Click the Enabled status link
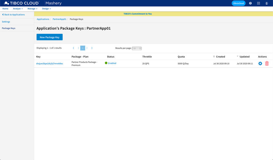This screenshot has height=160, width=273. pos(112,63)
